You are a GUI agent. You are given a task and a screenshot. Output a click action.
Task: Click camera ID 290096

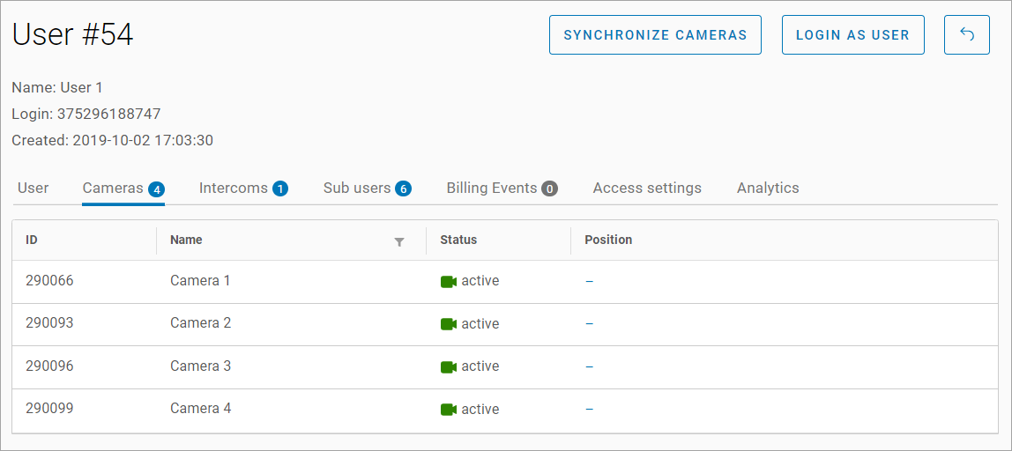[49, 366]
